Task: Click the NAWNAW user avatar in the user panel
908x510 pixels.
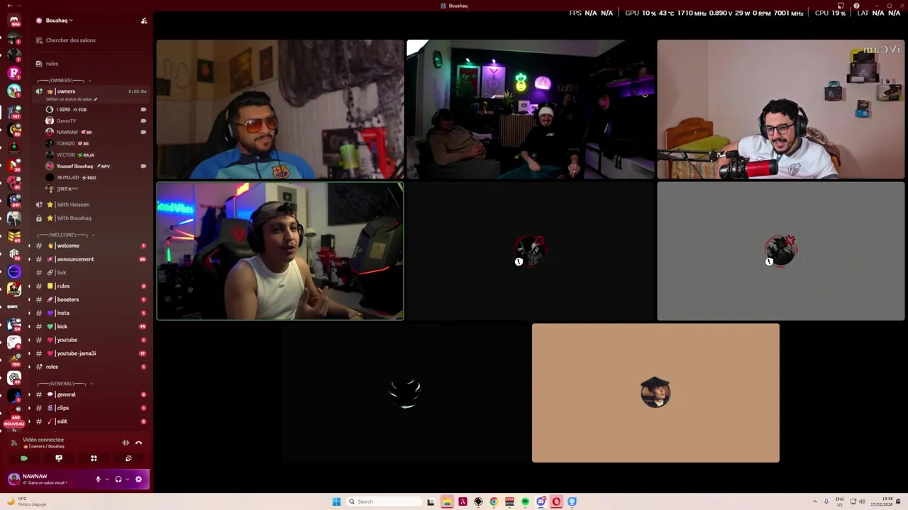Action: pos(14,480)
